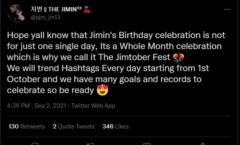The width and height of the screenshot is (240, 145).
Task: Show who gave the 346 Likes
Action: (115, 127)
